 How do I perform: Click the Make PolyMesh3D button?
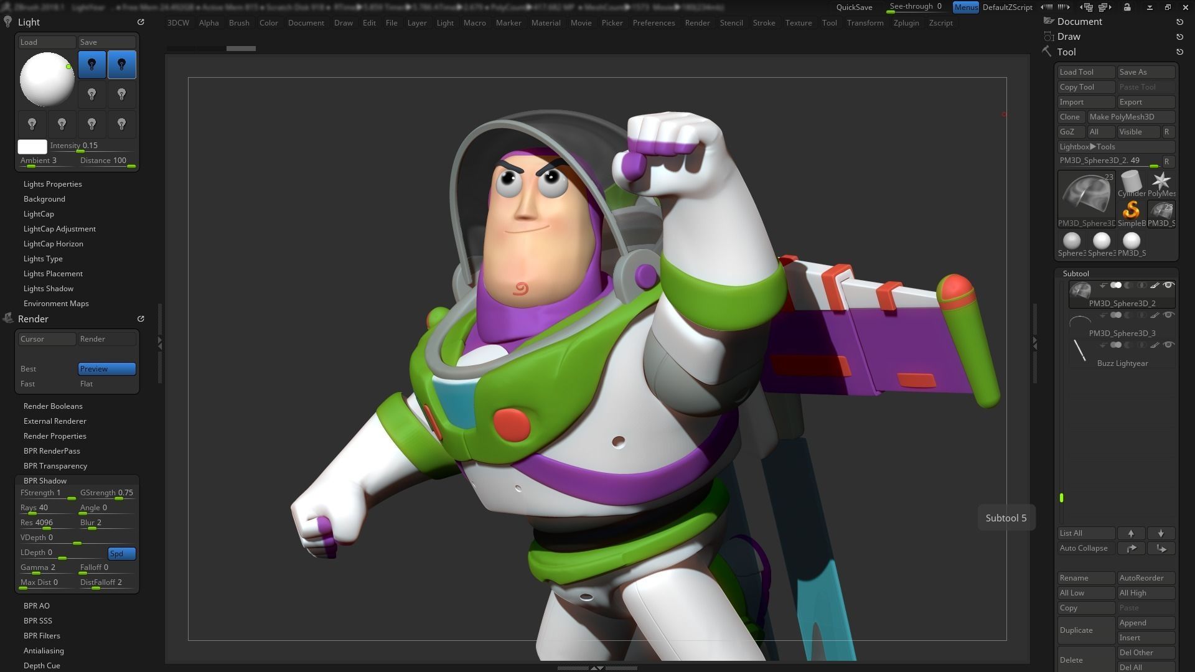tap(1130, 117)
